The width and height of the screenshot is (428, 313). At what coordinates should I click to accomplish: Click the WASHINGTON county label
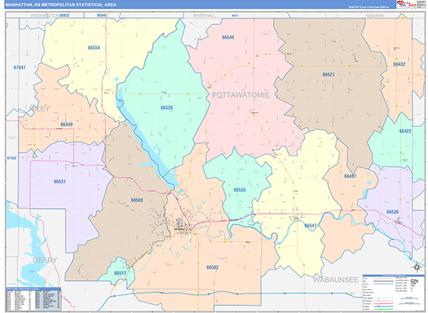[45, 16]
